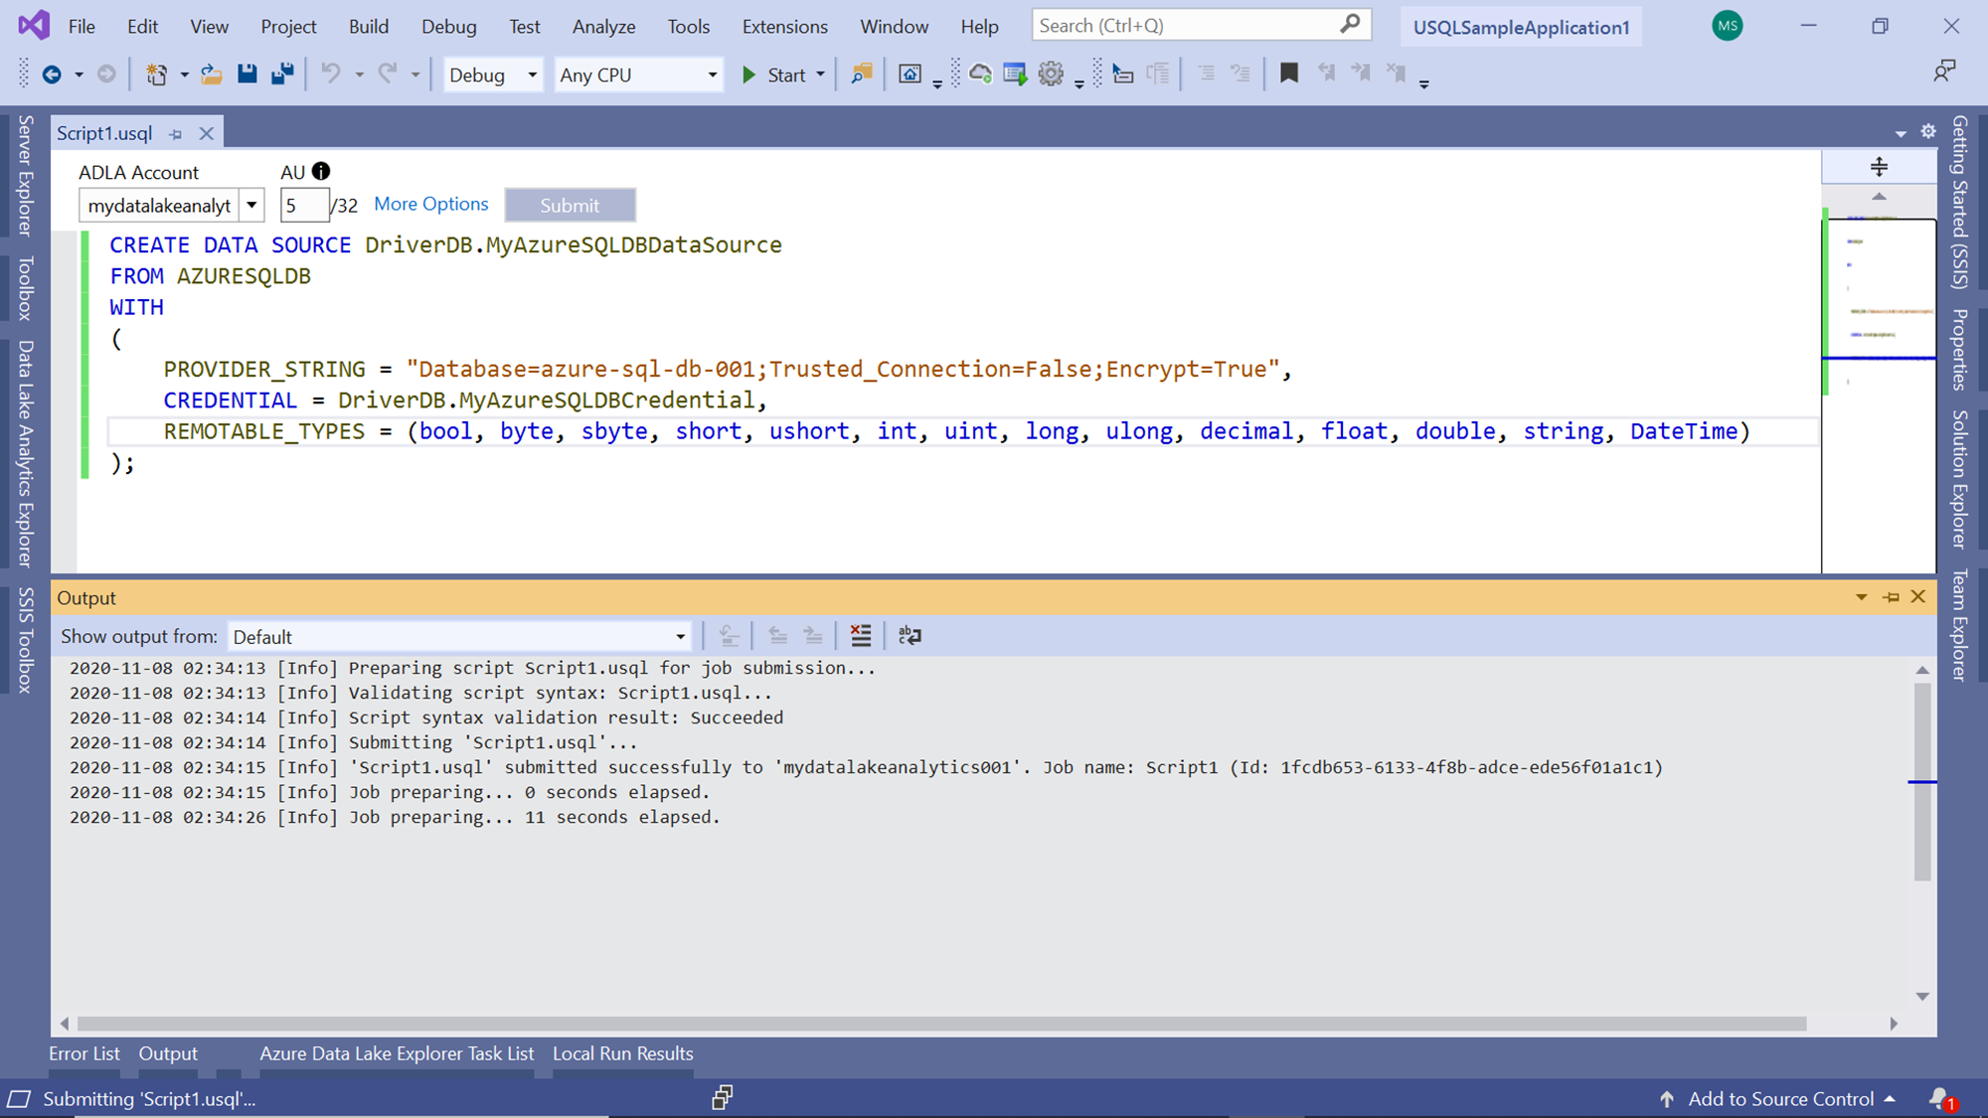Click the Save All toolbar icon
Image resolution: width=1988 pixels, height=1118 pixels.
tap(282, 74)
